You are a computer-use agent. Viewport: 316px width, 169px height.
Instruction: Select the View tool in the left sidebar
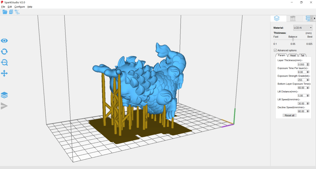(x=4, y=41)
